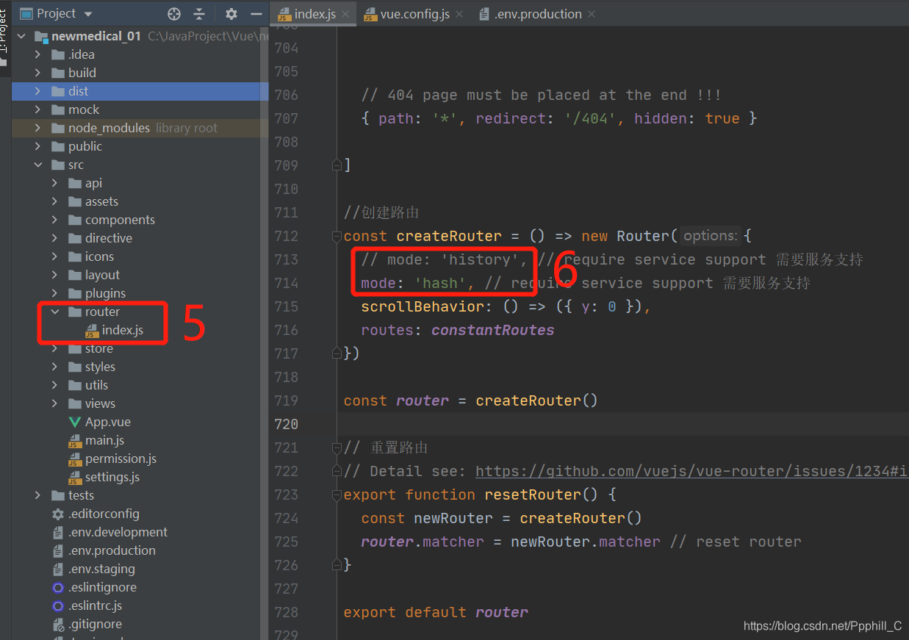This screenshot has height=640, width=909.
Task: Expand the public folder
Action: point(38,146)
